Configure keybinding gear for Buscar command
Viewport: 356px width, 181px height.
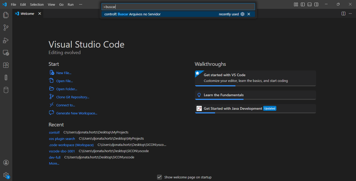pos(242,14)
